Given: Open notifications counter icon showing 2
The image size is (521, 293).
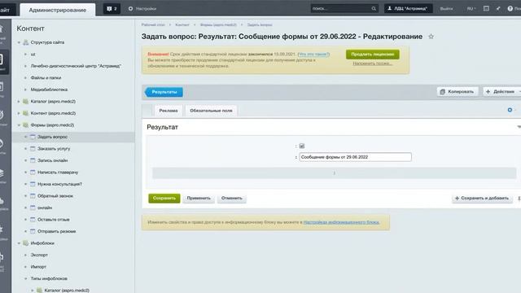Looking at the screenshot, I should [x=112, y=9].
